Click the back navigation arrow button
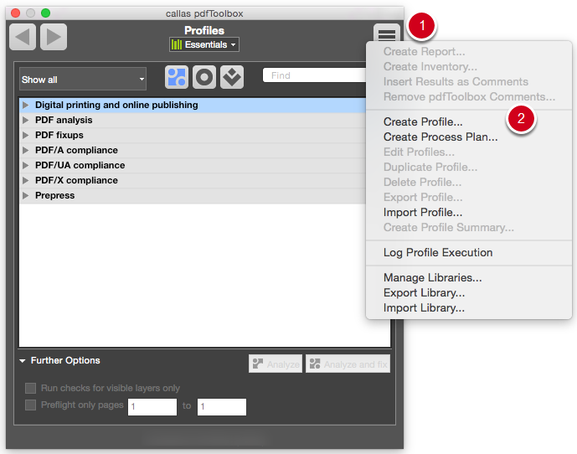 (x=23, y=37)
